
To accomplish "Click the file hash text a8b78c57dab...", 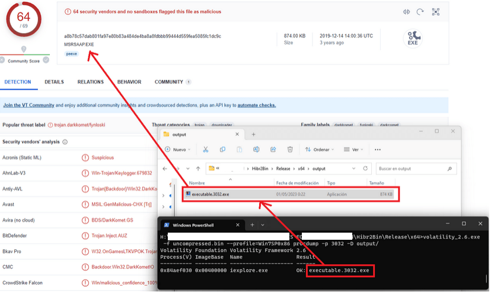I will [x=142, y=36].
